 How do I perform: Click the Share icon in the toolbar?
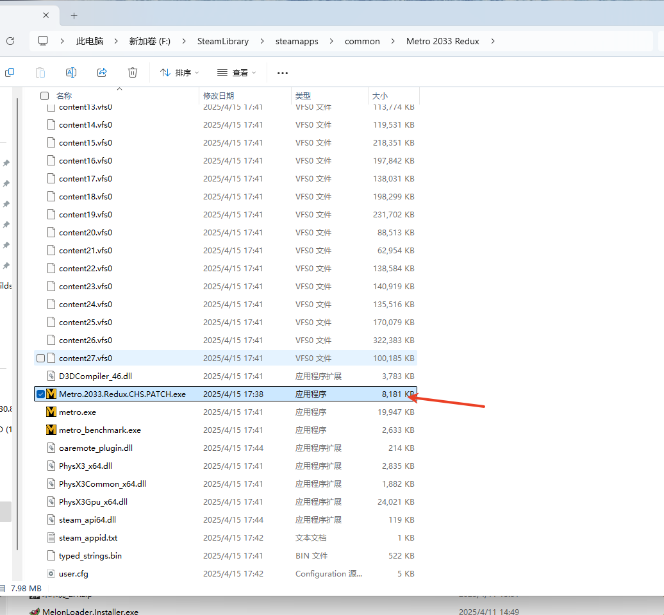pos(102,72)
